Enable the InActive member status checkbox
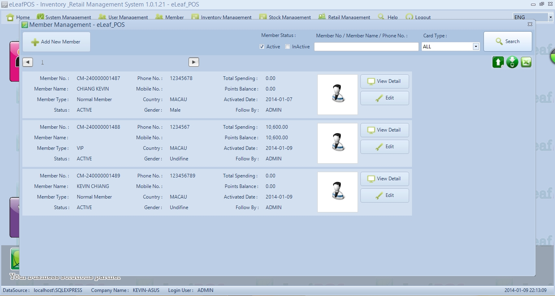The height and width of the screenshot is (296, 555). pyautogui.click(x=288, y=47)
